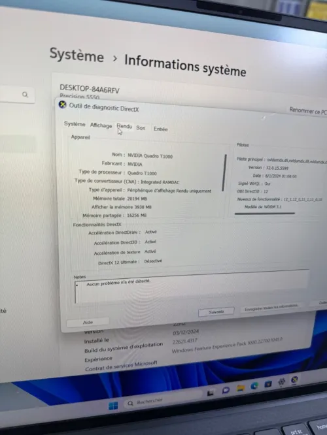Click the Integrated RAMDAC value

[160, 182]
